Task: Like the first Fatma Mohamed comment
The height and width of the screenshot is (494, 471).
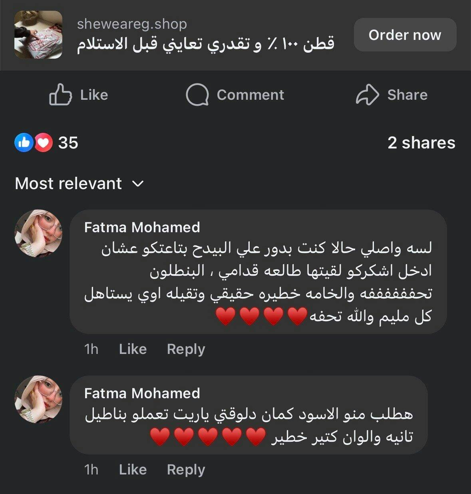Action: coord(133,349)
